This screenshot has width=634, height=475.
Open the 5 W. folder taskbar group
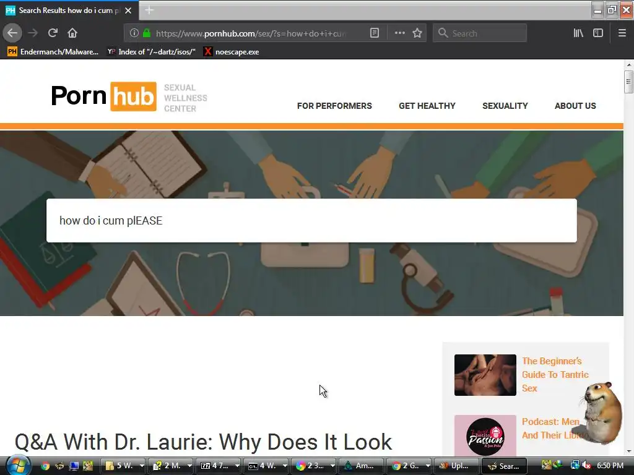point(123,466)
